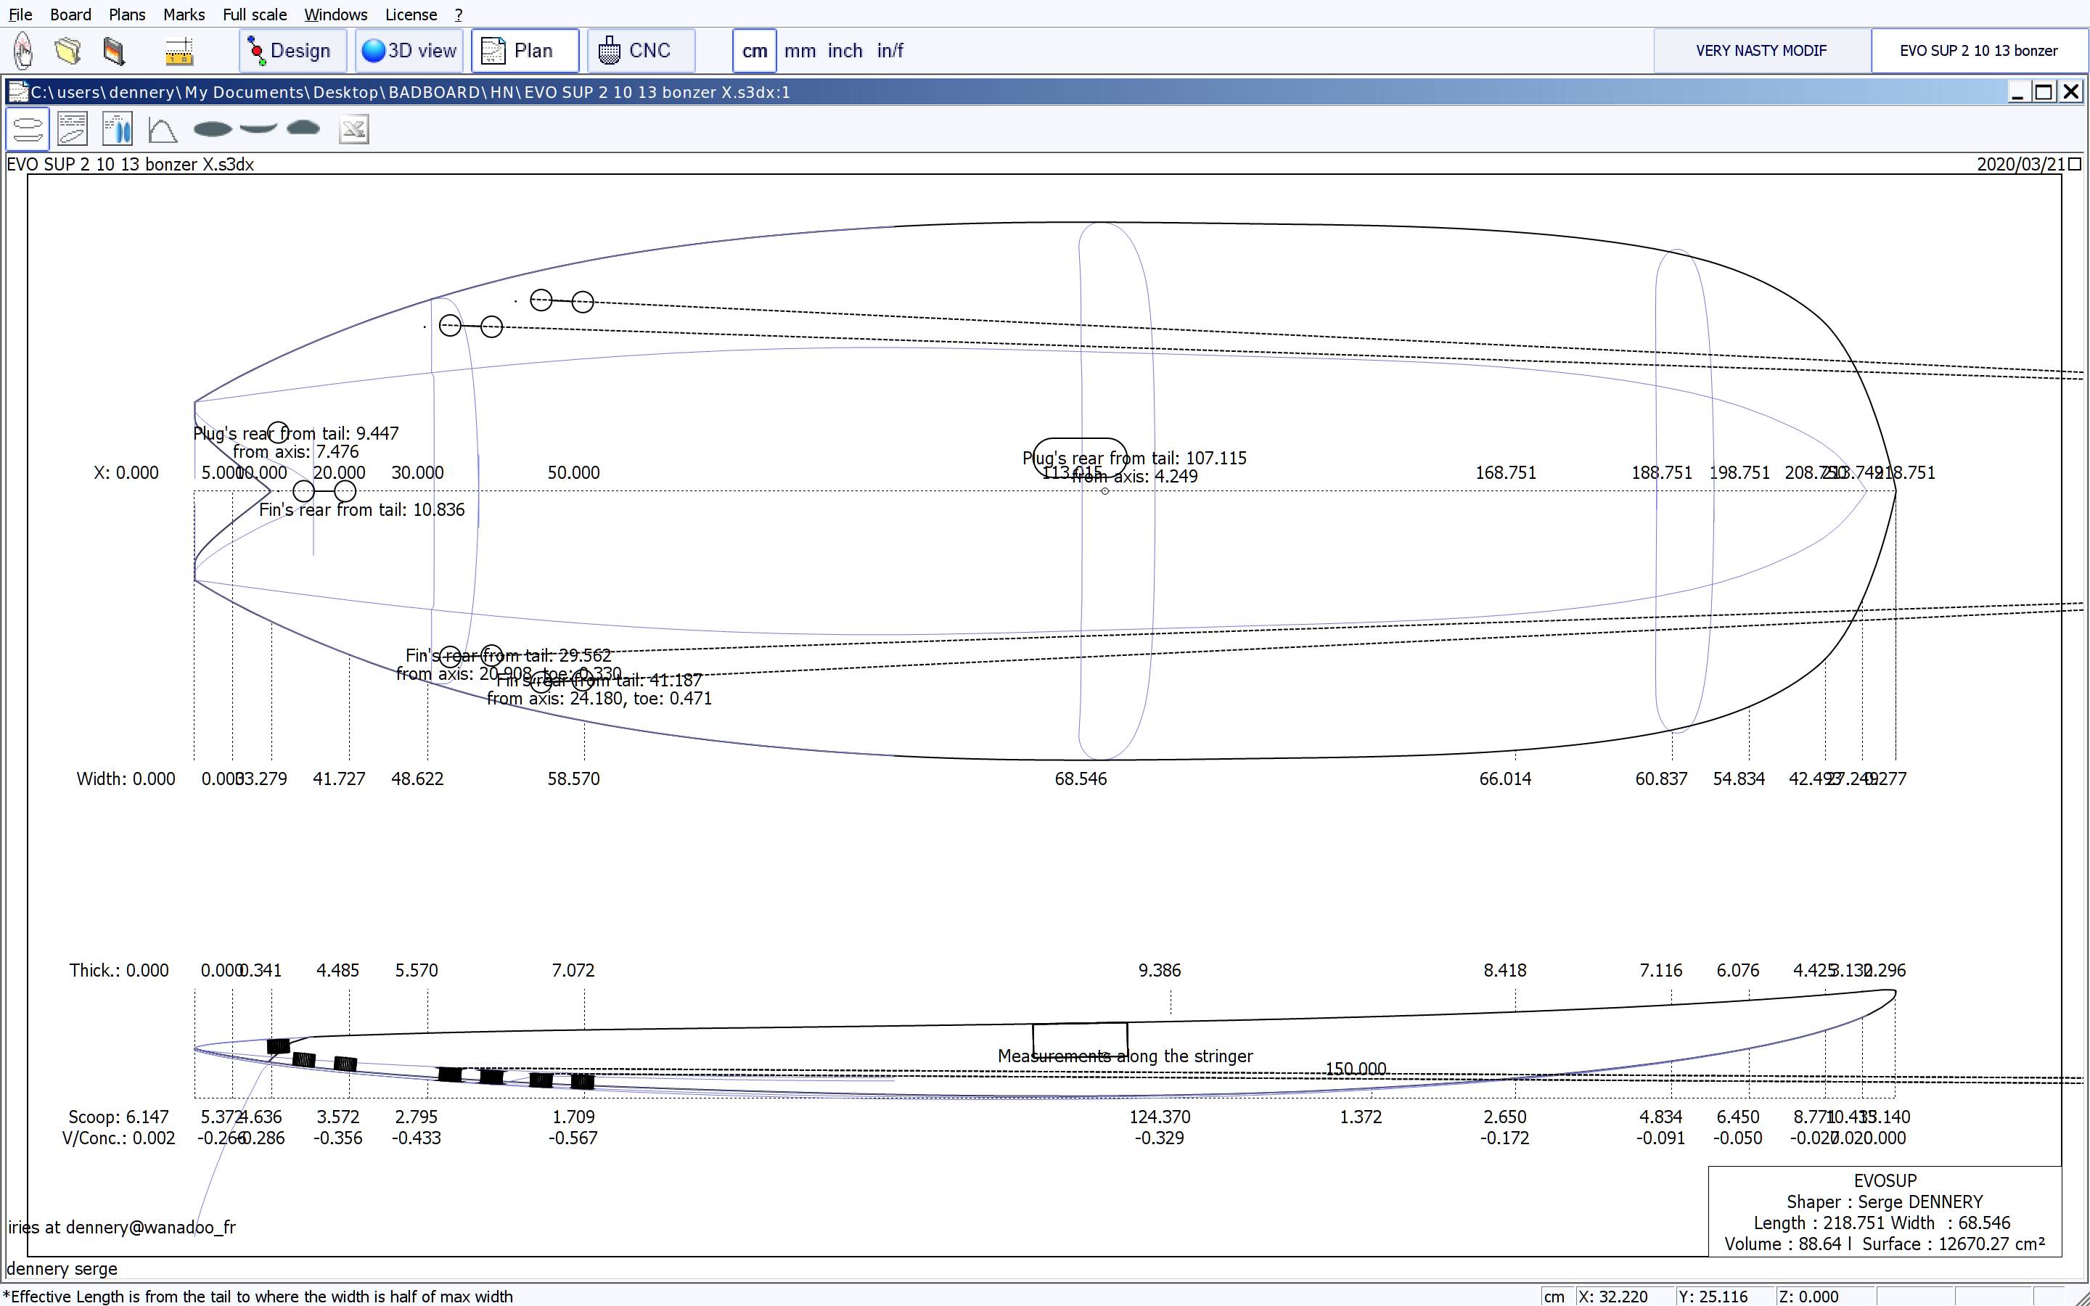
Task: Select the VERY NASTY MODIF board tab
Action: 1761,51
